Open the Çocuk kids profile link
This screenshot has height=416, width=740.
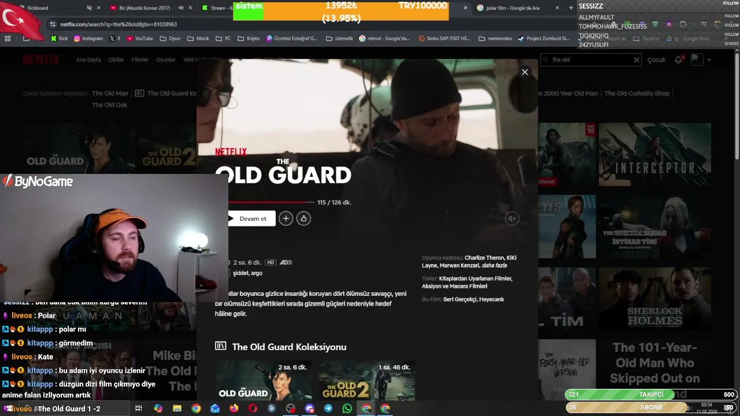pos(656,60)
